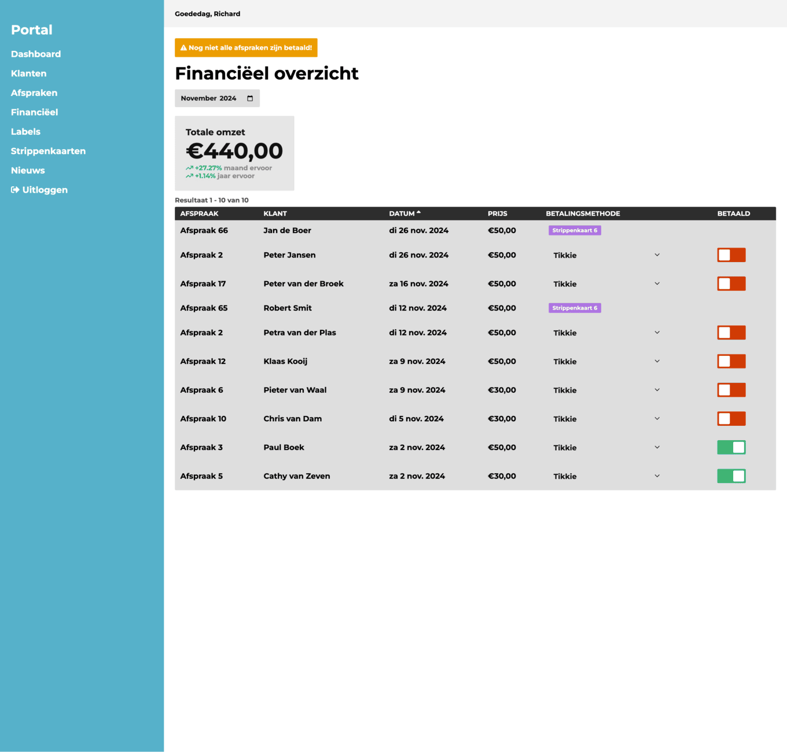Click the November 2024 month input field
The width and height of the screenshot is (787, 752).
point(209,98)
